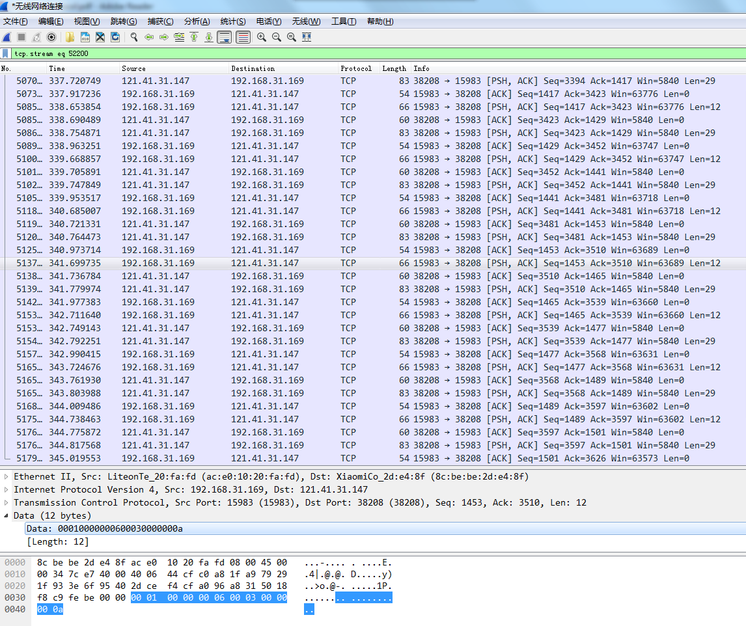Click highlighted bytes 00 0a at offset 0040
The width and height of the screenshot is (746, 626).
point(50,609)
